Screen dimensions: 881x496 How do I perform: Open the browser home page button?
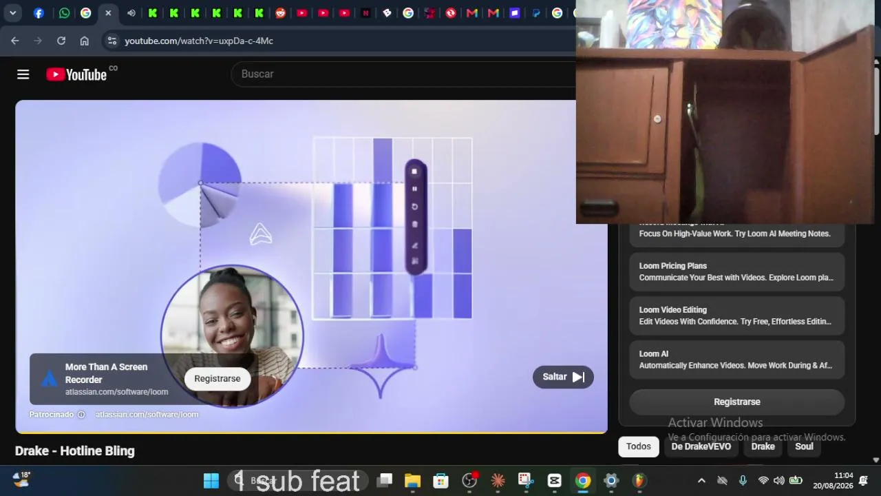tap(84, 41)
